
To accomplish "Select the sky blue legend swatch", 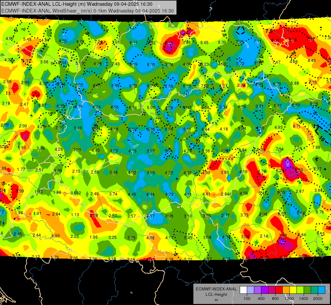I will pyautogui.click(x=322, y=290).
